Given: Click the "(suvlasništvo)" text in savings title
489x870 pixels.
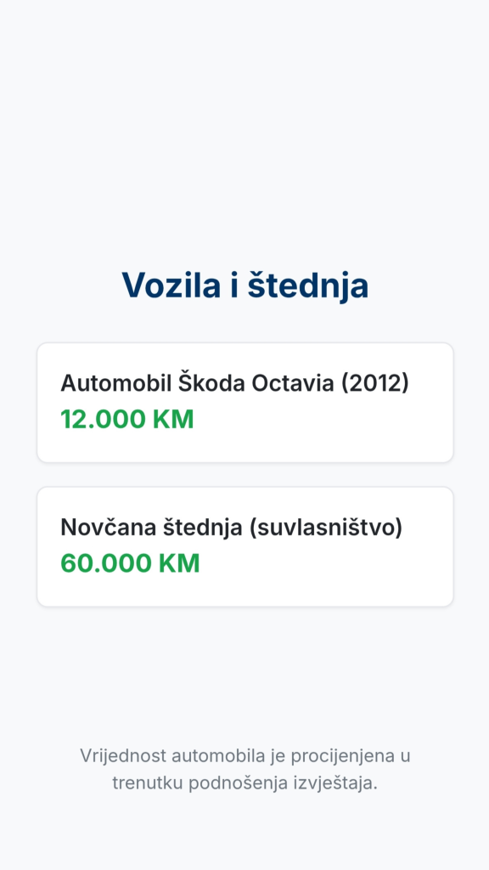Looking at the screenshot, I should pyautogui.click(x=325, y=528).
